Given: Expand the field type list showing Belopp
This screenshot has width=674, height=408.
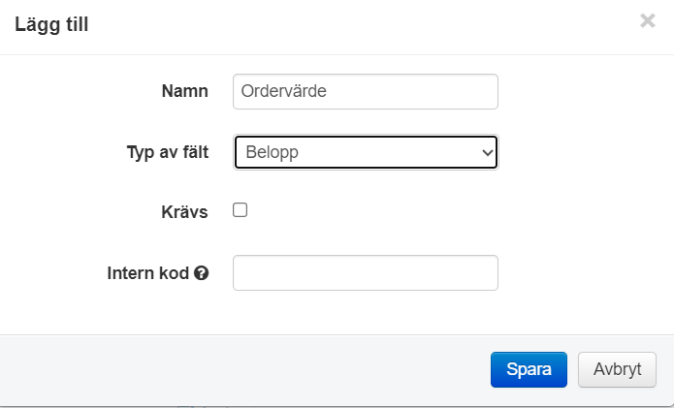Looking at the screenshot, I should pyautogui.click(x=366, y=152).
